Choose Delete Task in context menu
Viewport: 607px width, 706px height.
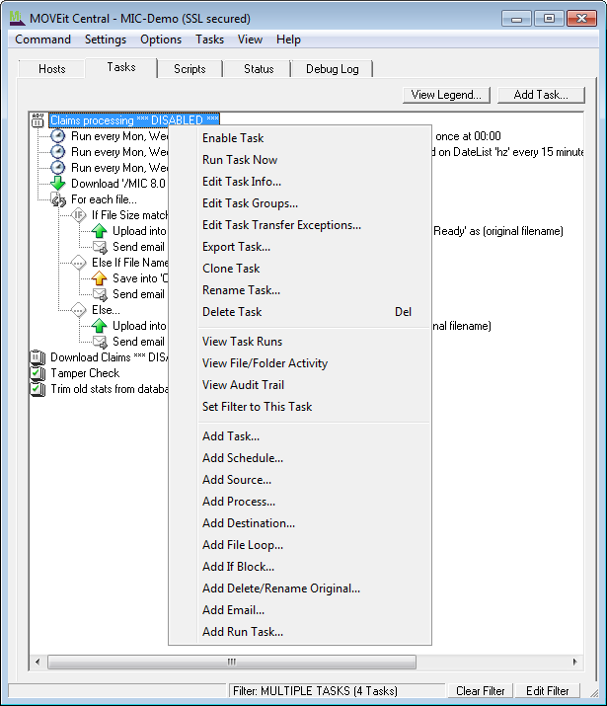click(300, 312)
